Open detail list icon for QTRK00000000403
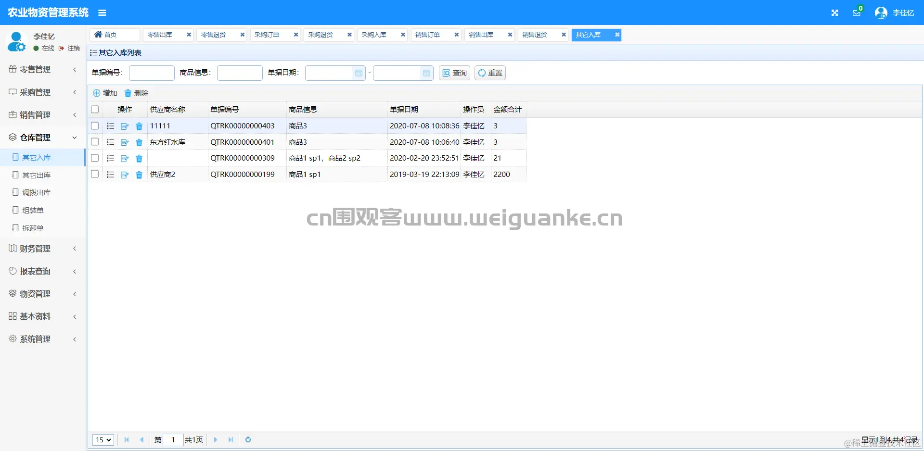The width and height of the screenshot is (924, 451). (x=110, y=126)
